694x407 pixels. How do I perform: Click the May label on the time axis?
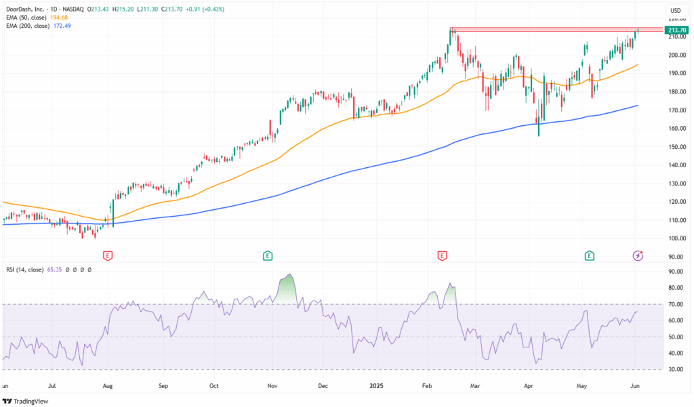coord(581,386)
